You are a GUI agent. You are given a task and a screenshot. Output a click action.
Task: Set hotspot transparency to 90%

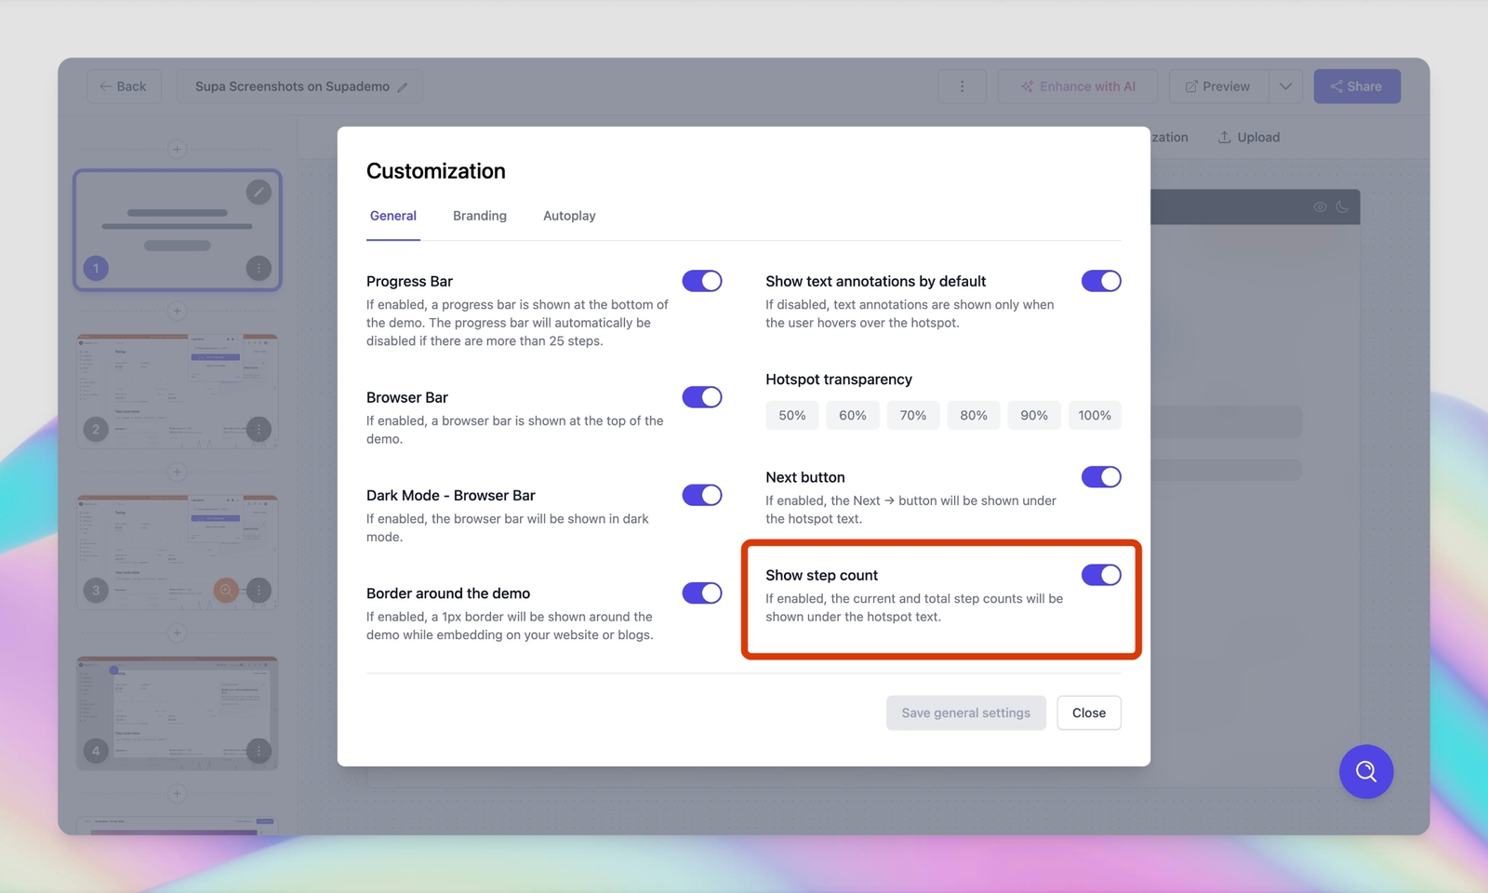point(1034,415)
